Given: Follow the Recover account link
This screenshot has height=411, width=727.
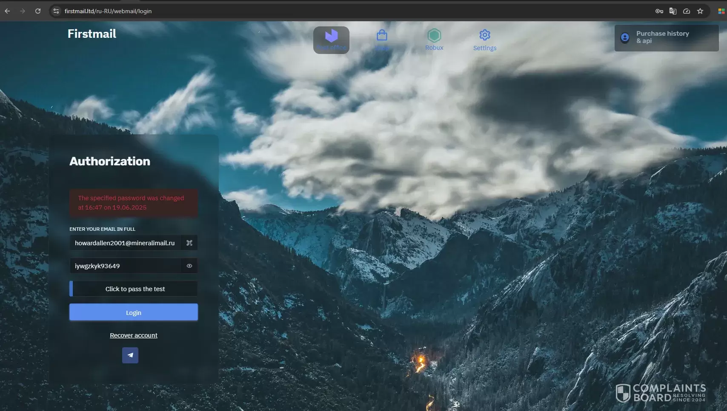Looking at the screenshot, I should tap(134, 335).
